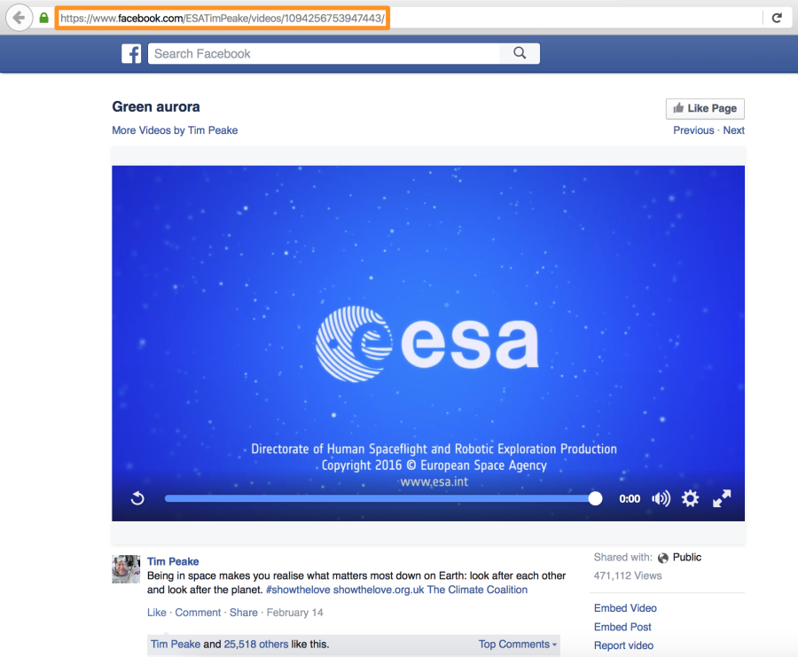
Task: Click the globe Public privacy icon
Action: click(x=662, y=558)
